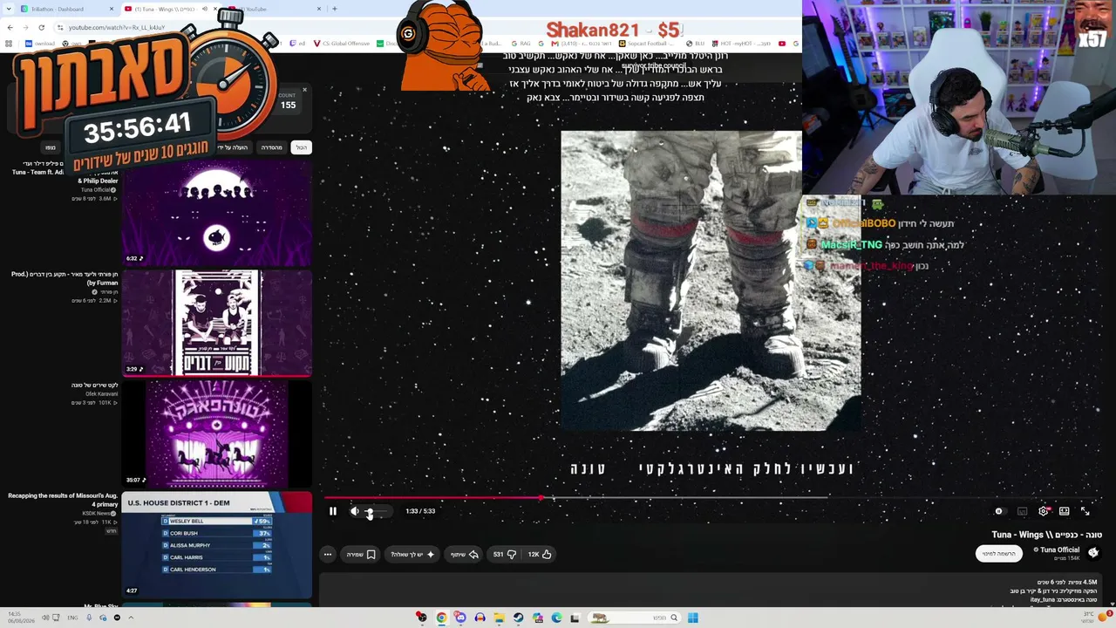Viewport: 1116px width, 628px height.
Task: Open Recapping Missouri's Aug. 4 primary title
Action: [63, 500]
